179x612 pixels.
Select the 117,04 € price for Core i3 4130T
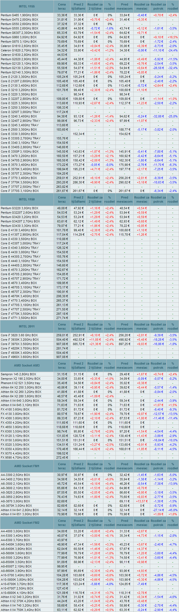(62, 235)
